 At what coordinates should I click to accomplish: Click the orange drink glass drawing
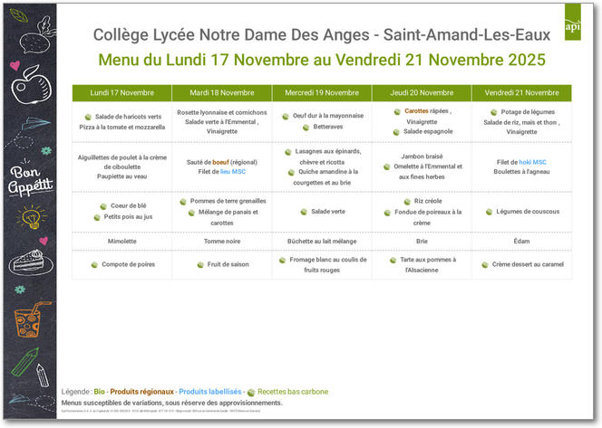(x=27, y=320)
